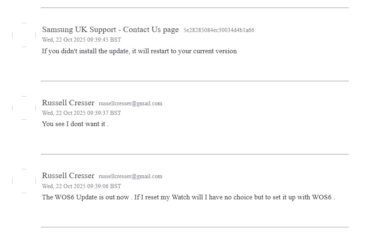
Task: Select the "You see I dont want it" message
Action: point(75,124)
